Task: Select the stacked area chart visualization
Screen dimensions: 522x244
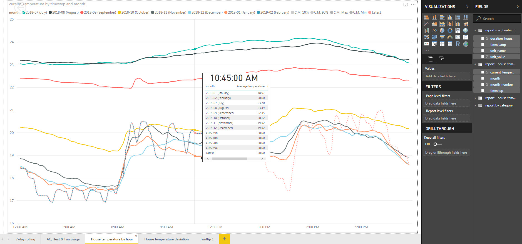Action: [442, 24]
